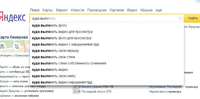Open the Карта Кемерова link
The image size is (200, 99).
pyautogui.click(x=14, y=37)
